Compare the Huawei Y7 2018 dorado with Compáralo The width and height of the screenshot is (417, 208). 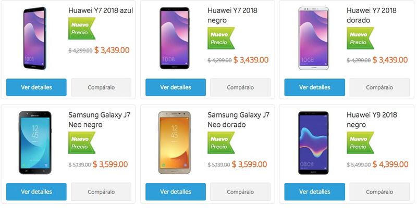(x=379, y=87)
